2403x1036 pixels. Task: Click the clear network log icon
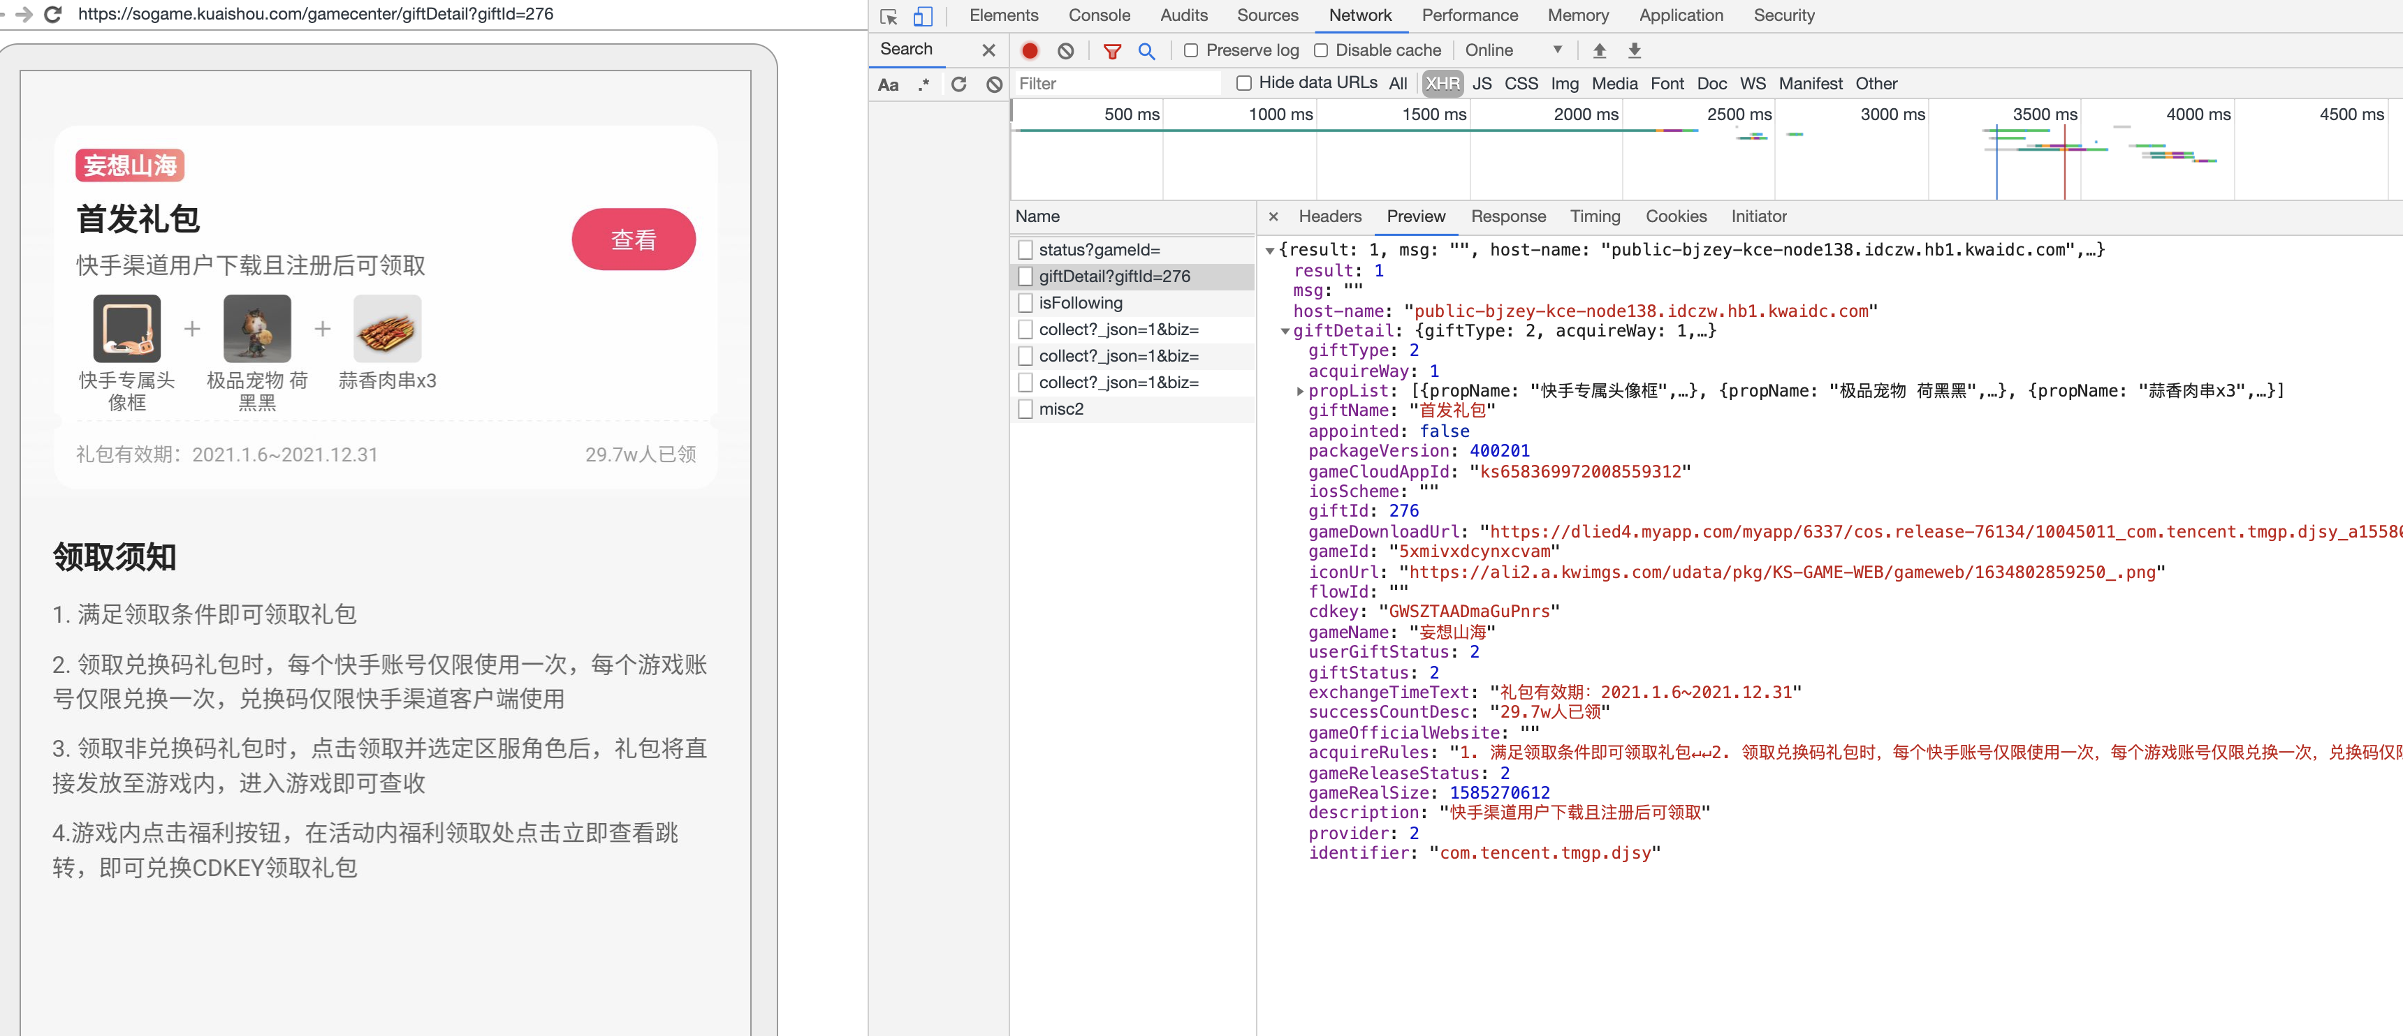point(1067,49)
